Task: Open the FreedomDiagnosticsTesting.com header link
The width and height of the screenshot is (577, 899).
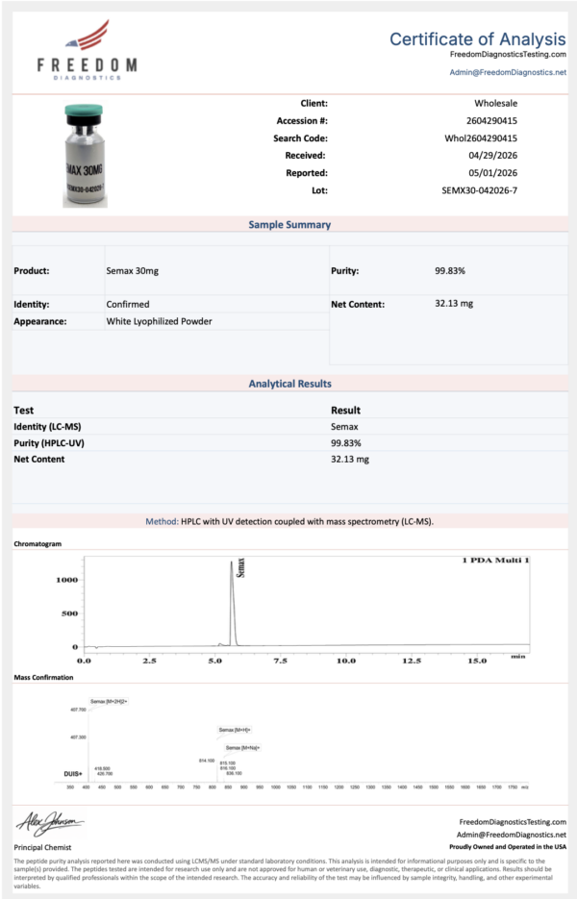Action: [508, 55]
